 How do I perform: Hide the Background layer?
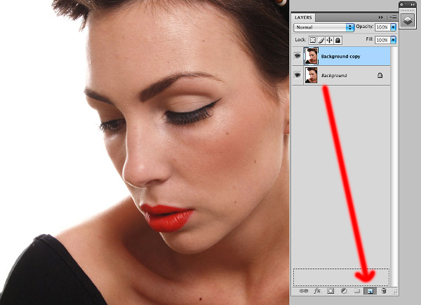pos(298,75)
